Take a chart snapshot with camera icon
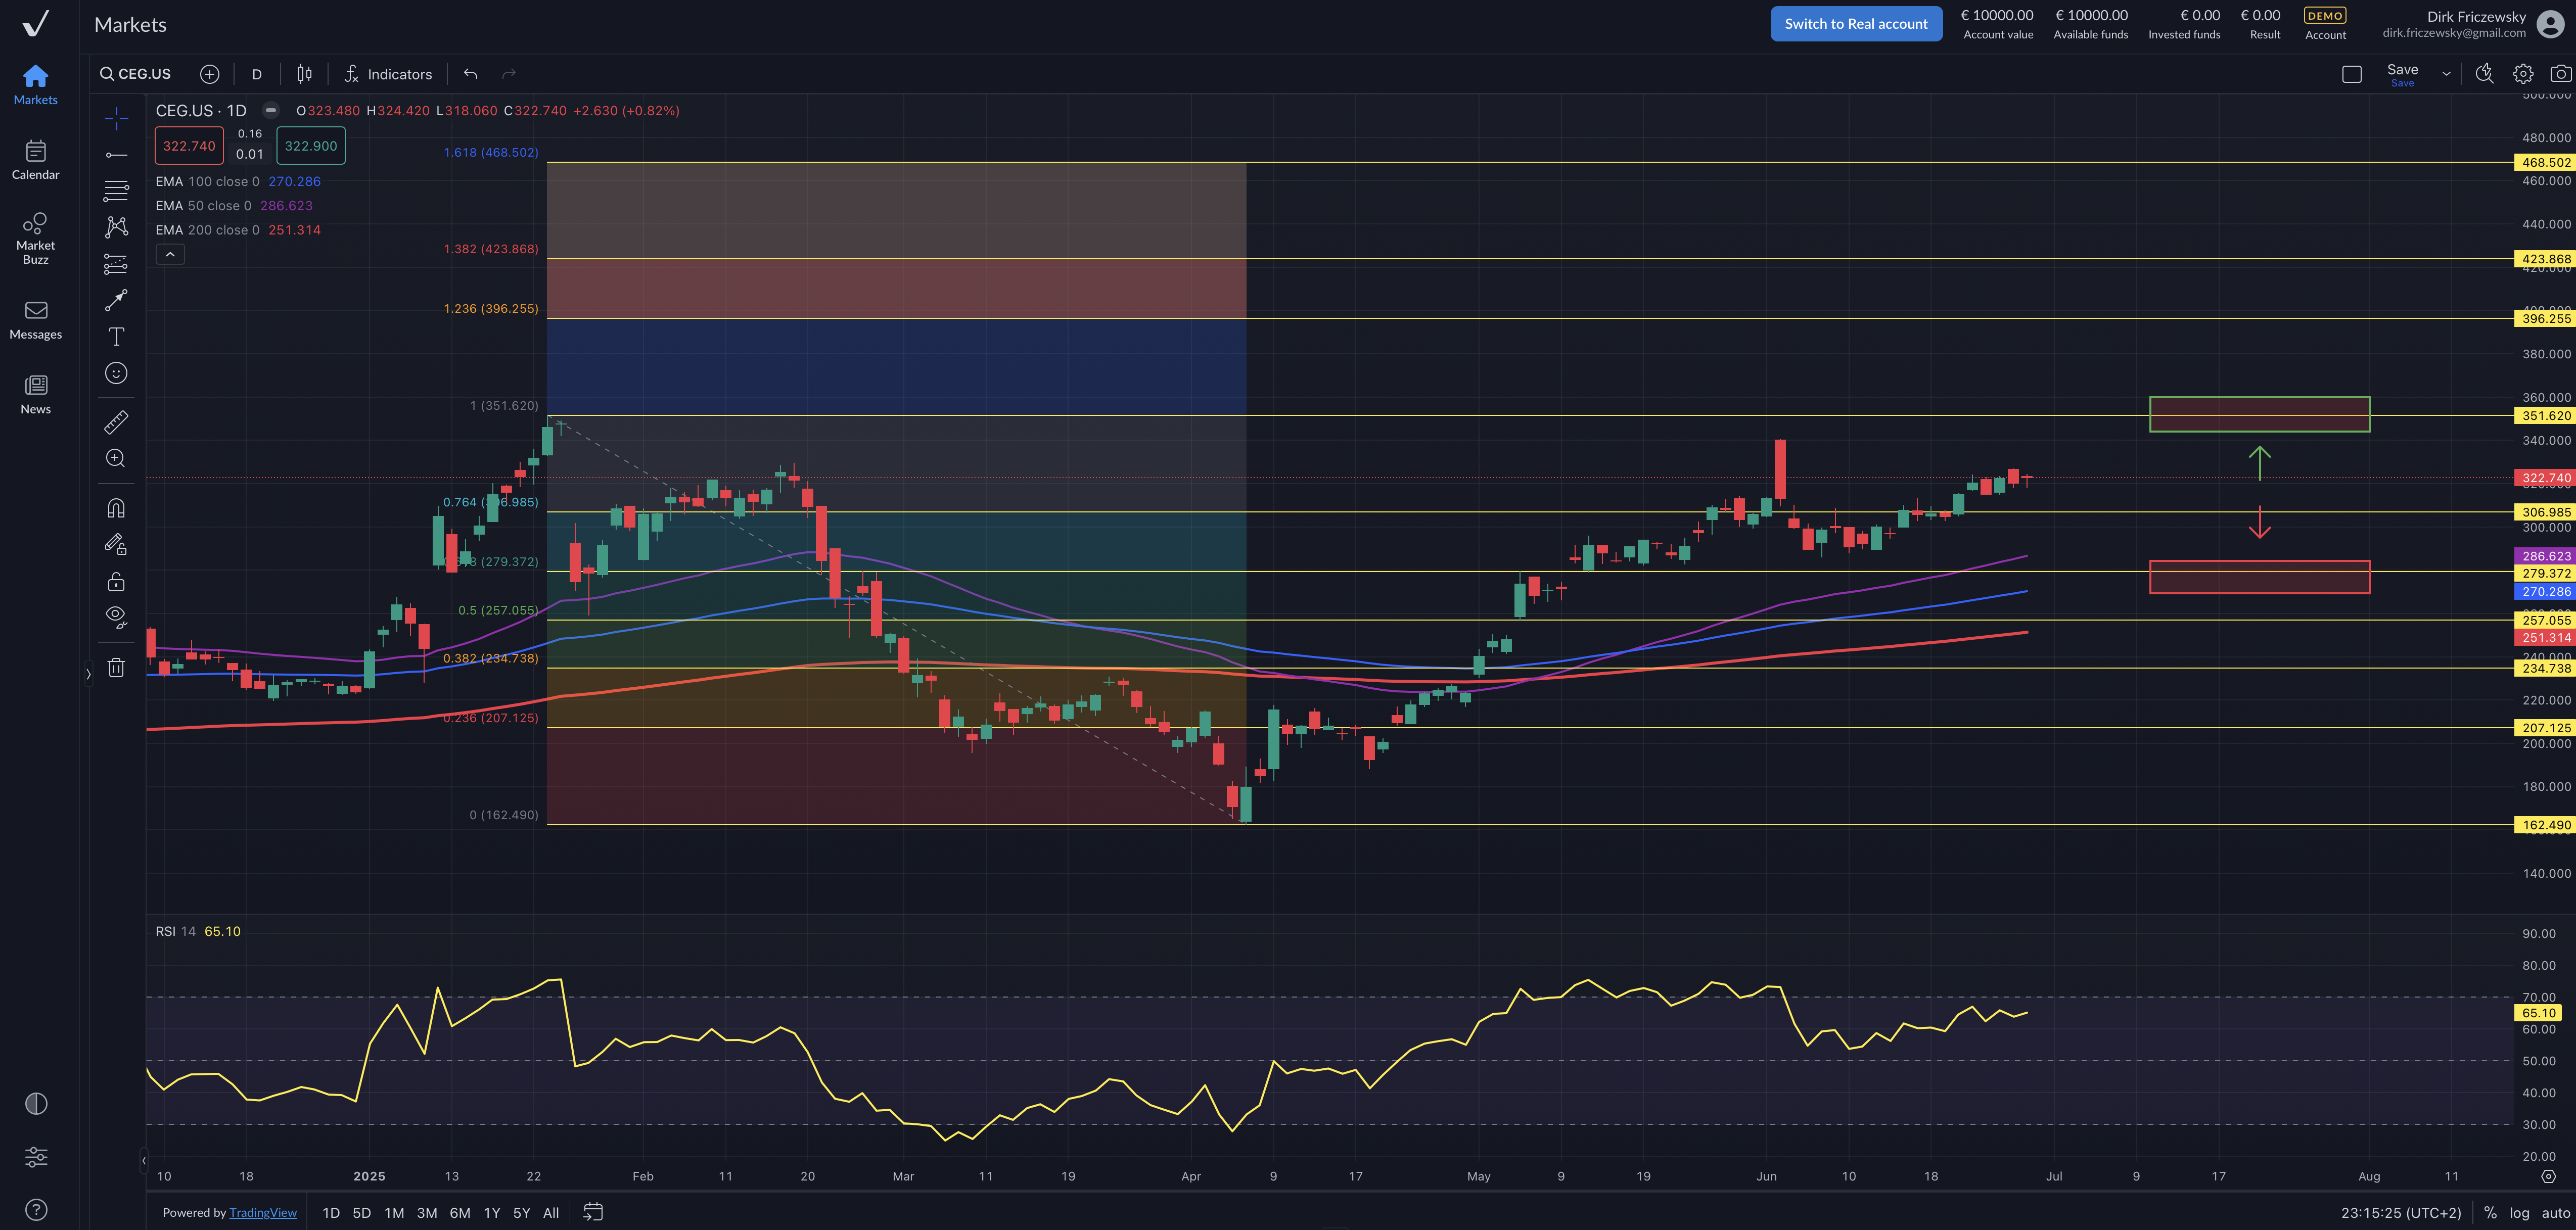 coord(2560,74)
